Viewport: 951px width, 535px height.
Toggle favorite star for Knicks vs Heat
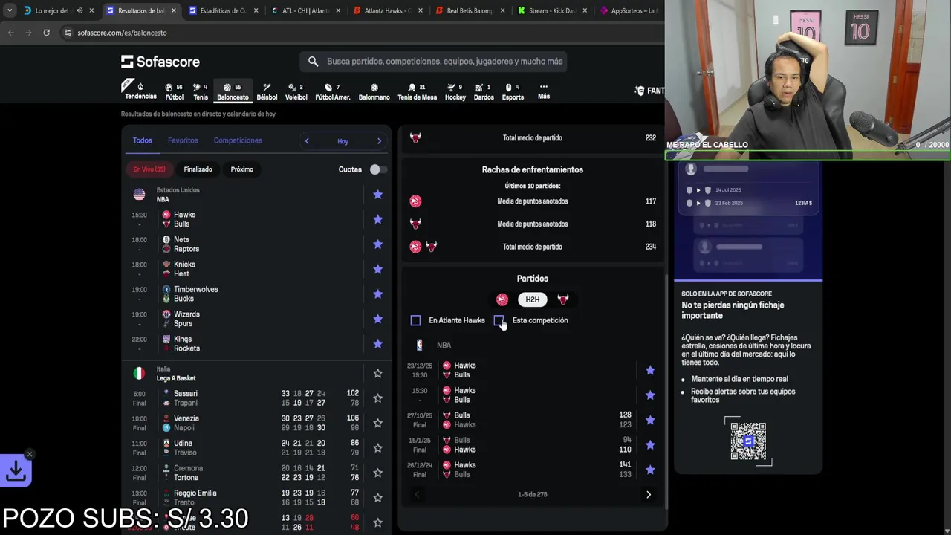coord(377,269)
